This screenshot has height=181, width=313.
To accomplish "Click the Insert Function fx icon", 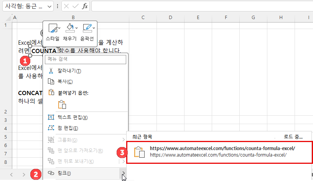I will [x=85, y=6].
